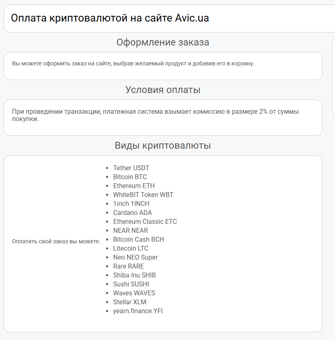
Task: Click the 'Оформление заказа' section heading
Action: click(163, 42)
